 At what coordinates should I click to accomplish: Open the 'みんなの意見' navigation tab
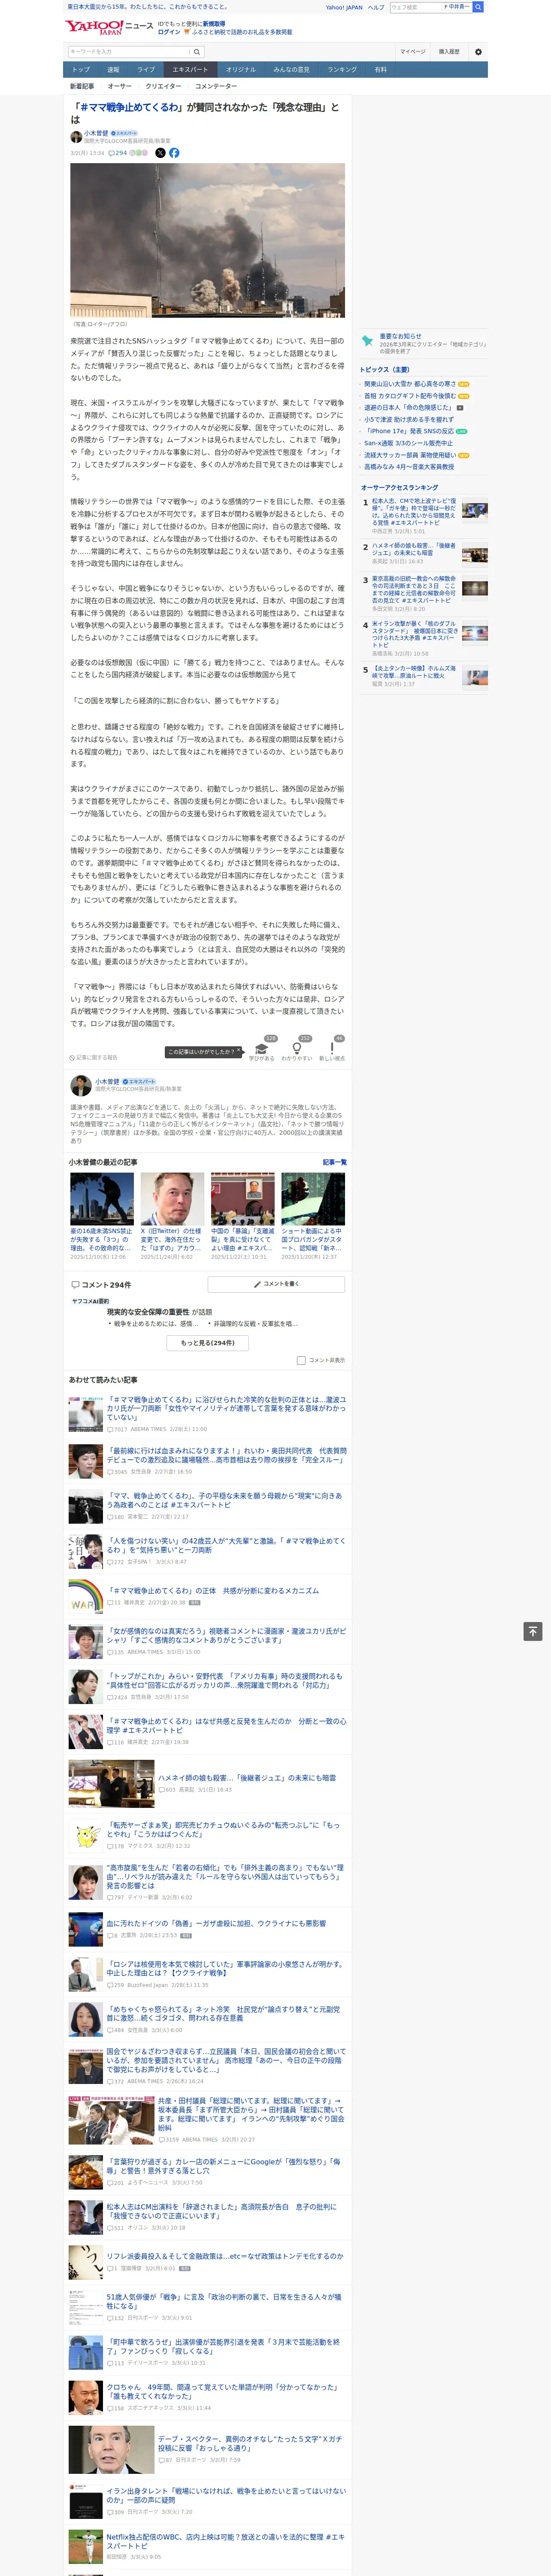[x=292, y=70]
